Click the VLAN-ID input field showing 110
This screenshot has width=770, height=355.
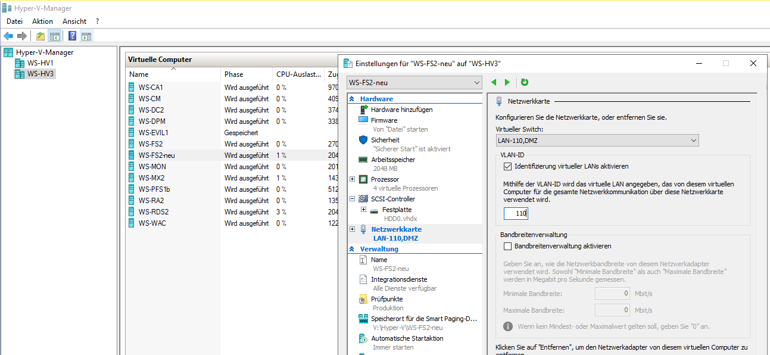[x=516, y=213]
